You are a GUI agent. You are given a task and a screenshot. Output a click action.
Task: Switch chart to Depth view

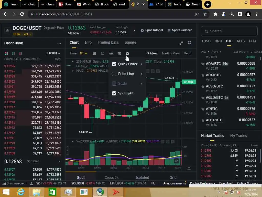[x=188, y=53]
